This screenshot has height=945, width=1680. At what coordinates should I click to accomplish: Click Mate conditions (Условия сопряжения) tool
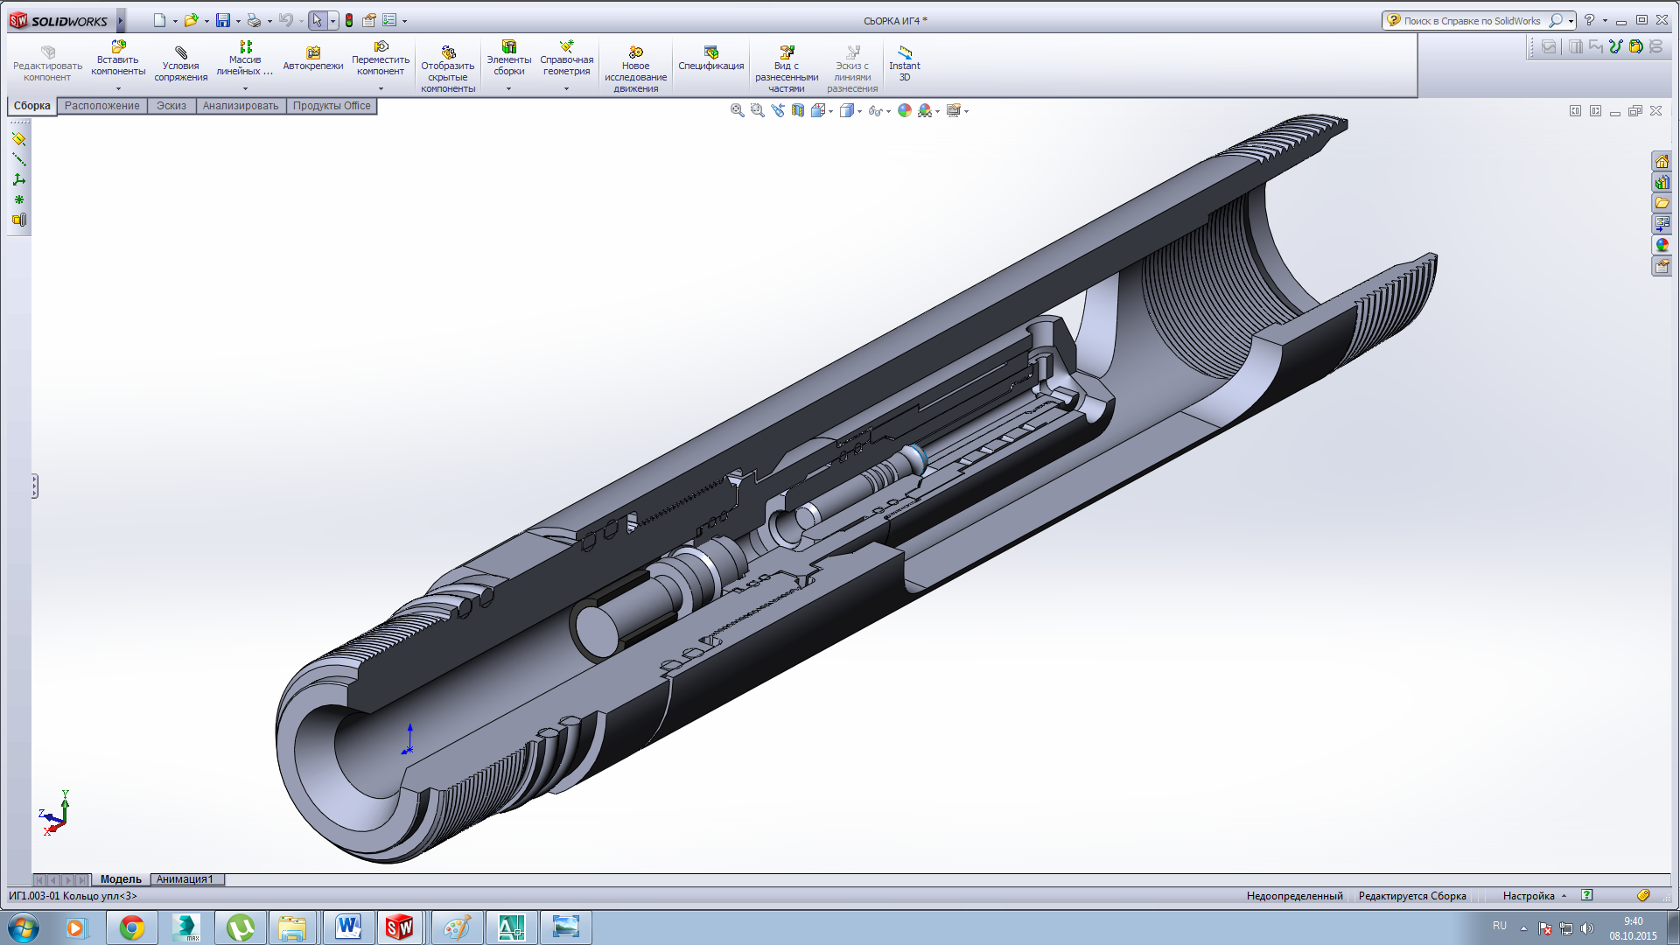coord(180,64)
